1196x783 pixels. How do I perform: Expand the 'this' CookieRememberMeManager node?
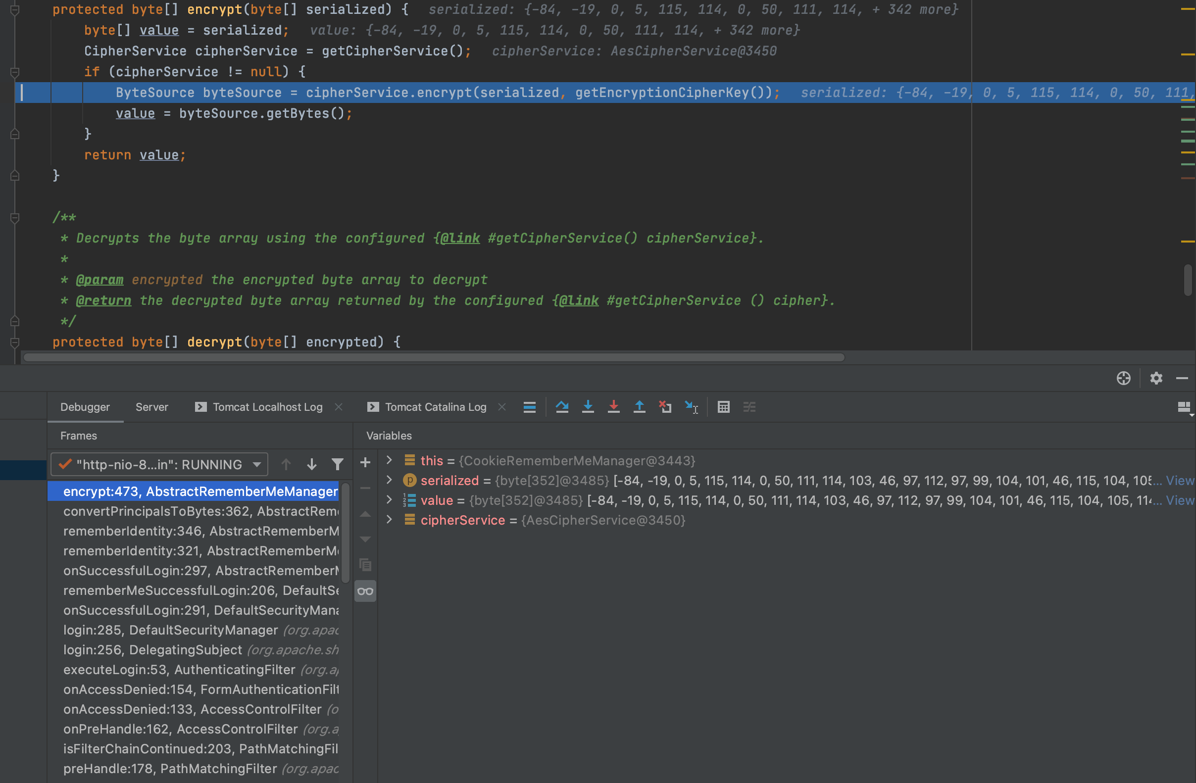(x=389, y=460)
